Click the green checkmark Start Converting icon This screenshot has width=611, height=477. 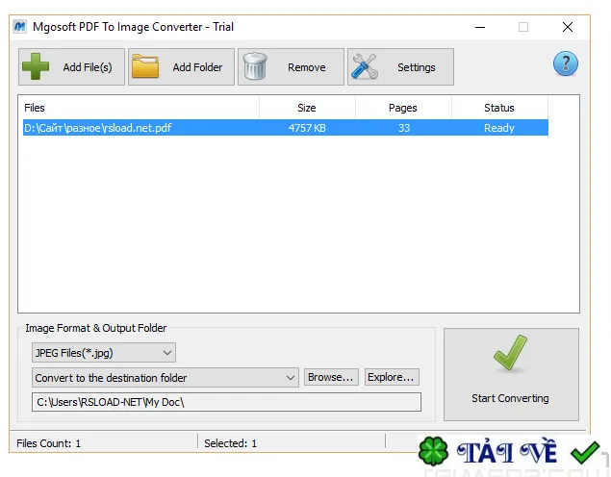click(x=511, y=353)
